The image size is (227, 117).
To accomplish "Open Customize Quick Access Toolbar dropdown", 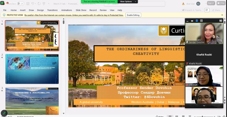I will [x=49, y=4].
